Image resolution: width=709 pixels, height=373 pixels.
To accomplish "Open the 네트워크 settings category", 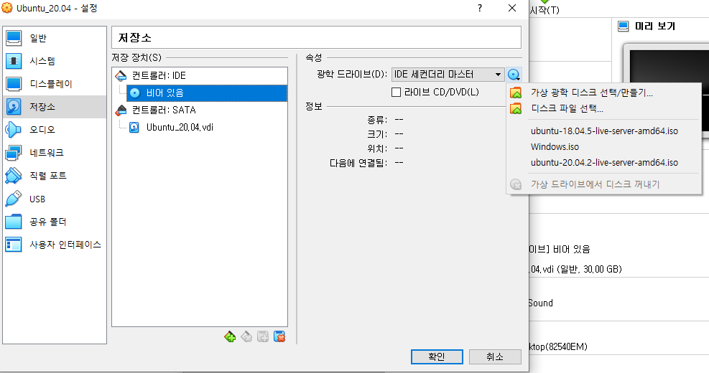I will [55, 153].
